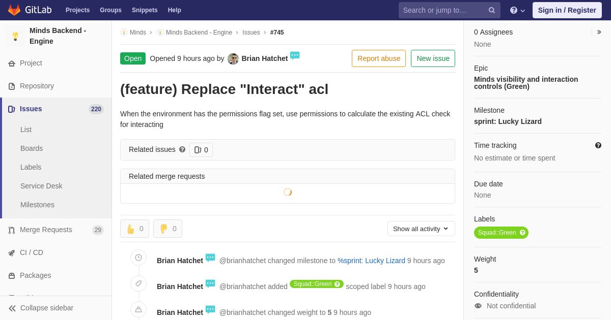Open the Show all activity dropdown

[421, 229]
